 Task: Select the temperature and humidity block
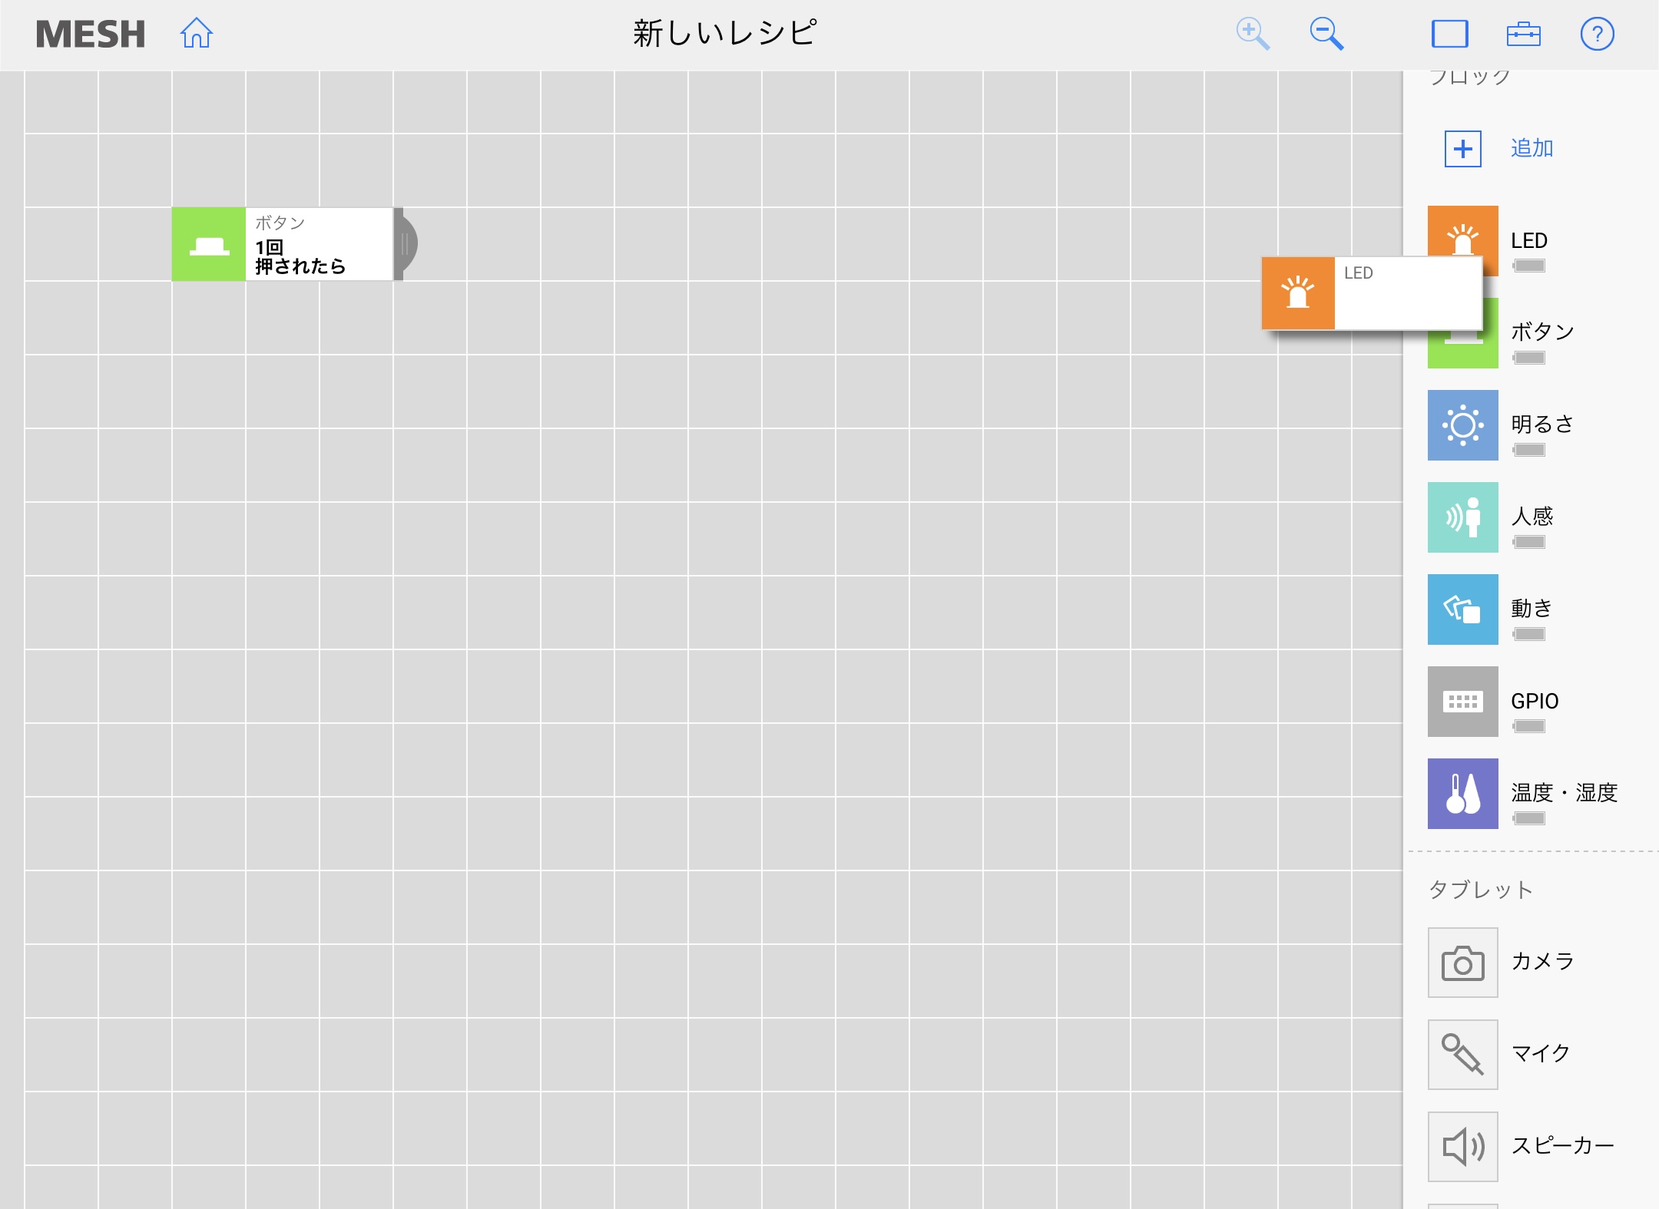coord(1462,793)
